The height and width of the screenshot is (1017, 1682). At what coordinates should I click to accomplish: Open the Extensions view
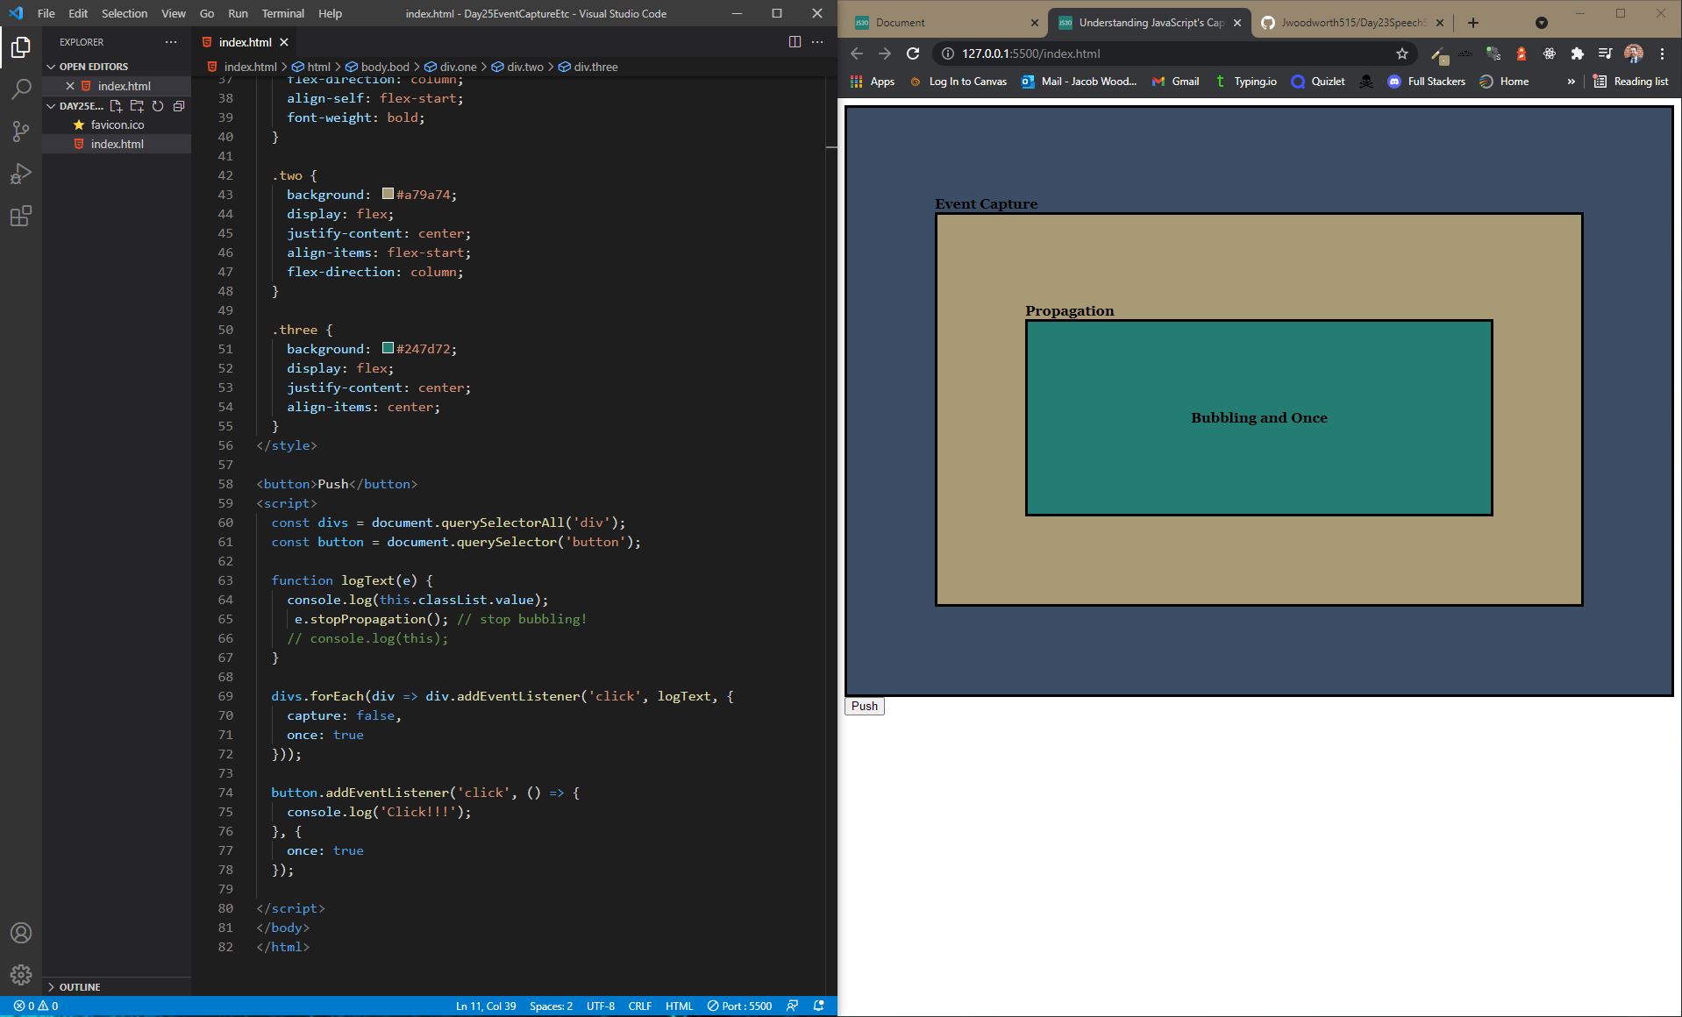pyautogui.click(x=21, y=216)
